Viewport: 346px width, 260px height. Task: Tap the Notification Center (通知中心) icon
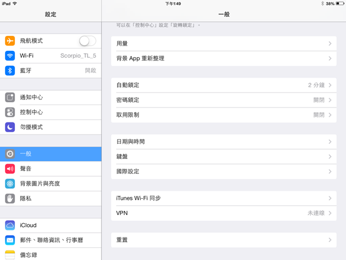(10, 97)
